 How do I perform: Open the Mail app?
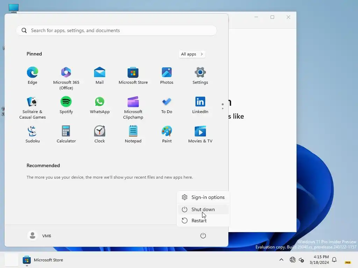coord(100,76)
